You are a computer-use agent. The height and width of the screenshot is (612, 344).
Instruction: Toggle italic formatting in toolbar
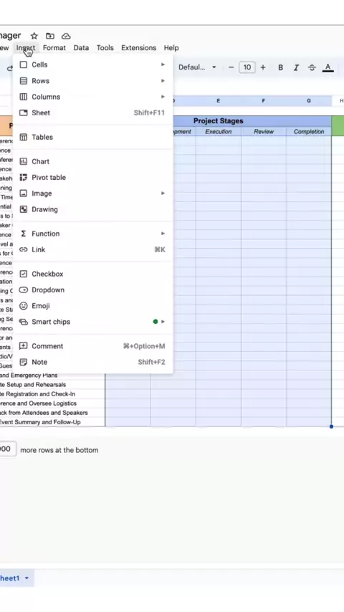[296, 67]
